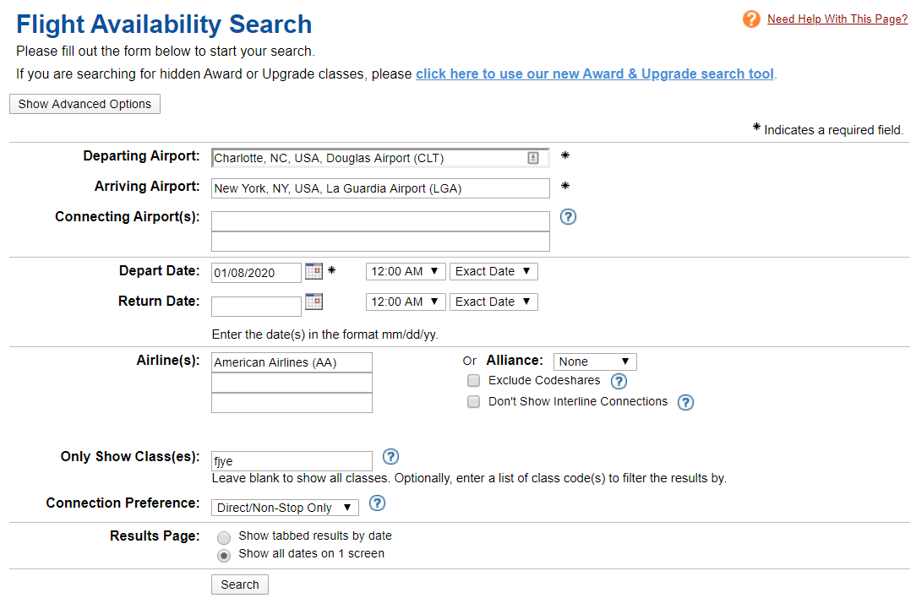Enable the Exclude Codeshares checkbox
Viewport: 916px width, 598px height.
474,381
